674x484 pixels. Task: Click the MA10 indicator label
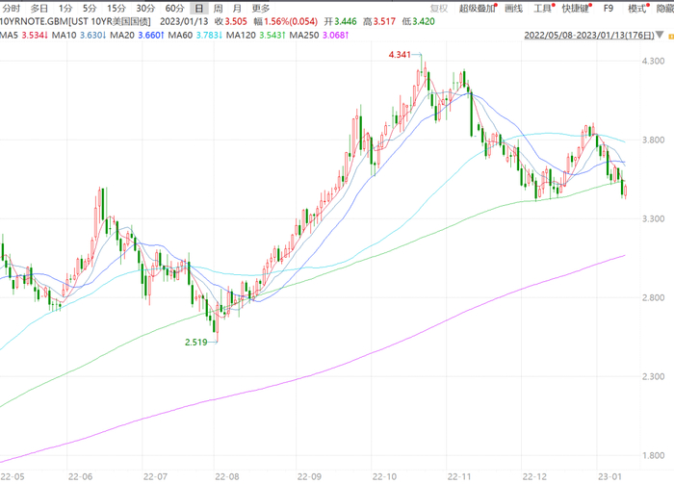[65, 36]
